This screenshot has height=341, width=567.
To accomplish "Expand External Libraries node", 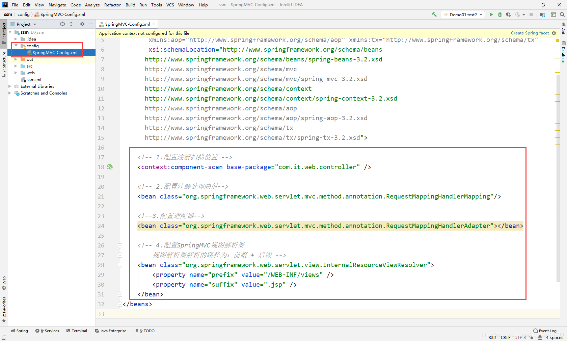I will [10, 86].
